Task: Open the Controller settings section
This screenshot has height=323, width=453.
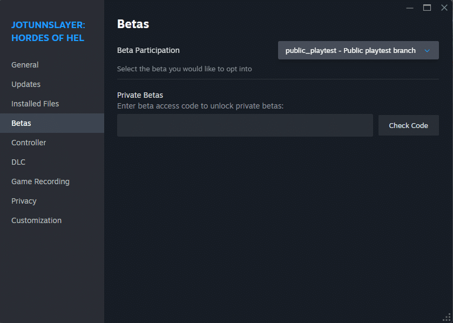Action: click(52, 143)
